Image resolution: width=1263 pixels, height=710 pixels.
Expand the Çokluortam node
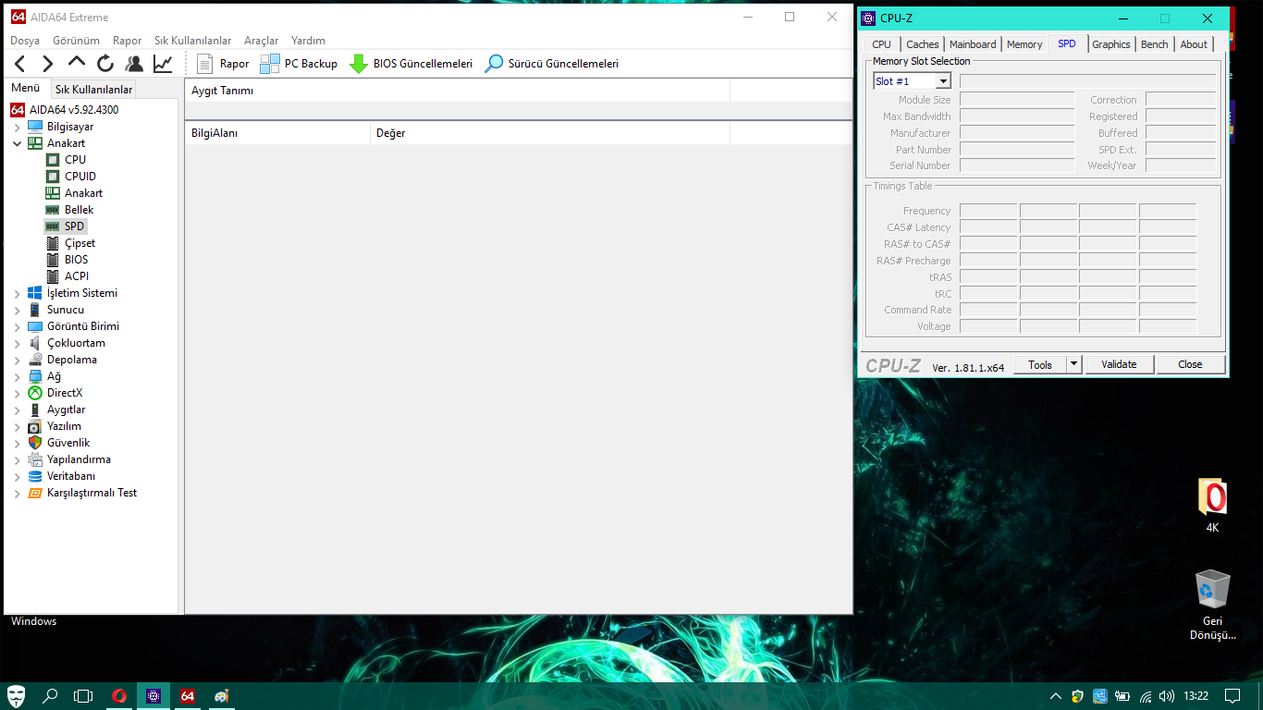tap(17, 343)
